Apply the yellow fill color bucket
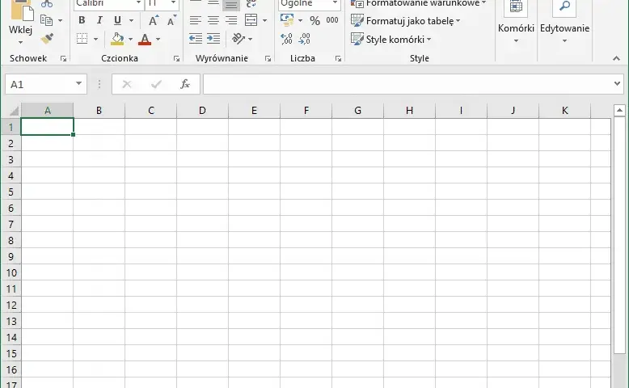Screen dimensions: 629x388 [x=117, y=39]
